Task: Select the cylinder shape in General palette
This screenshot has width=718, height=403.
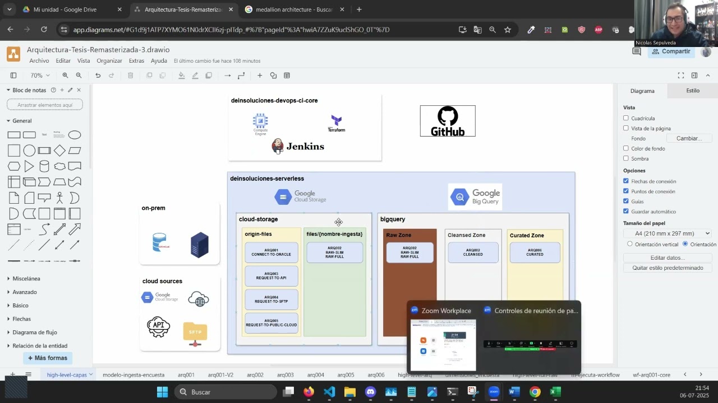Action: click(x=44, y=166)
